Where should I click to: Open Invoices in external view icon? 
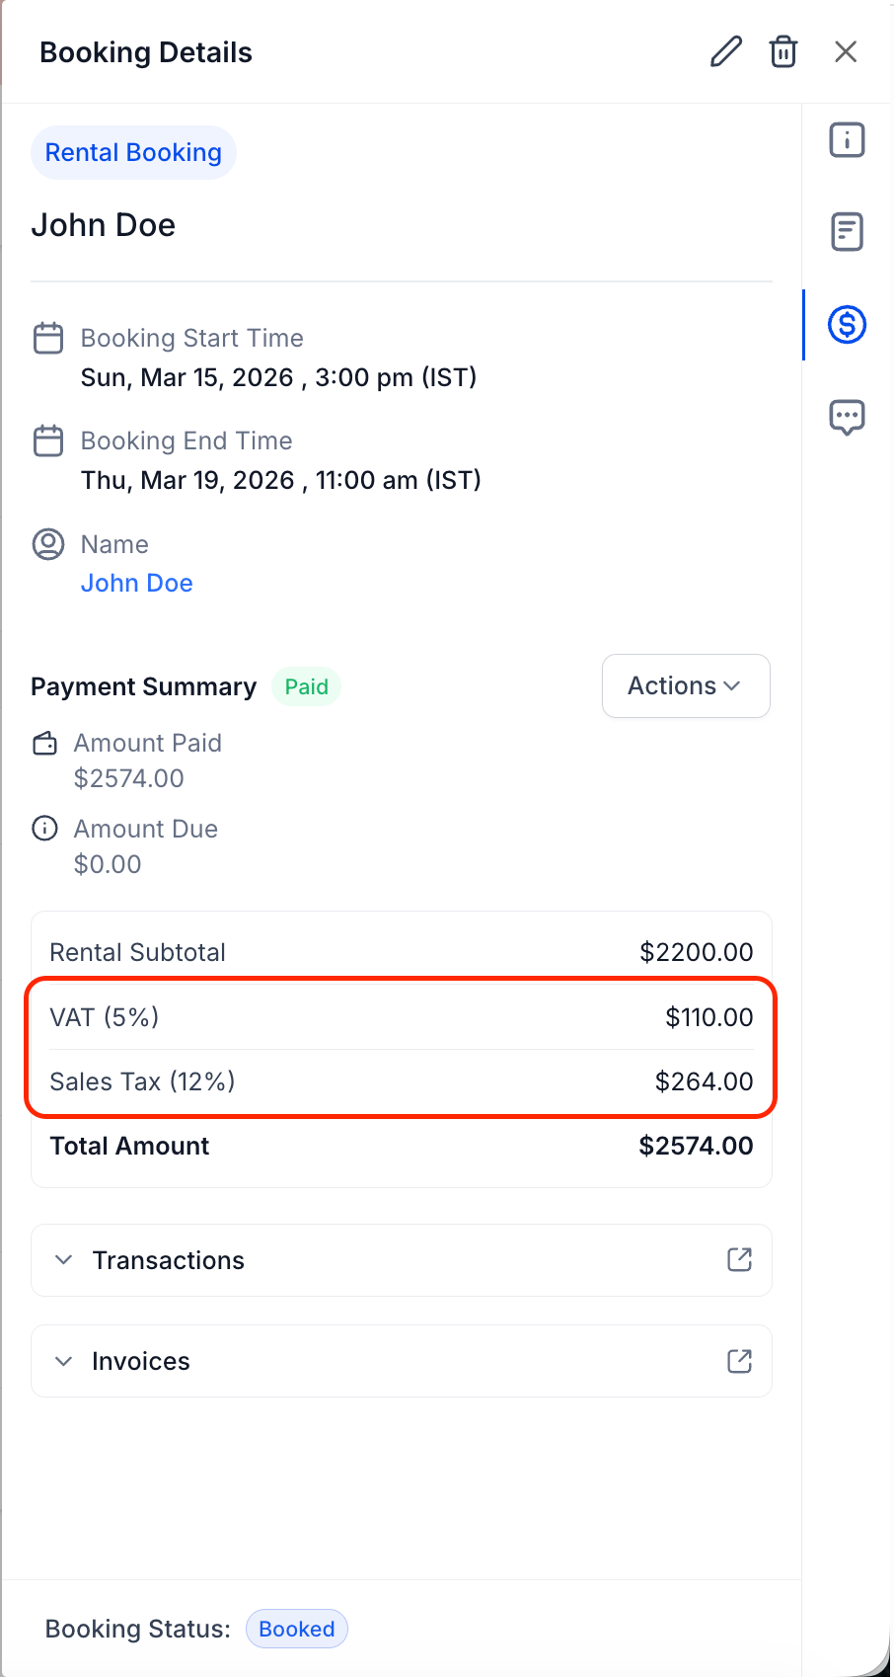[x=739, y=1361]
